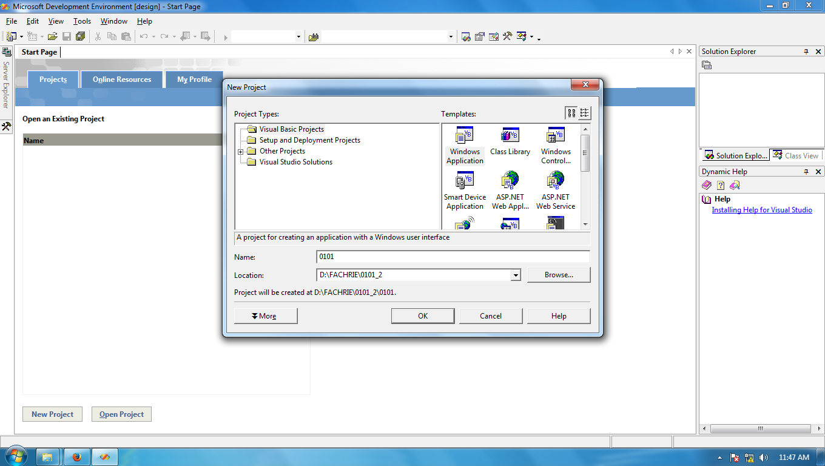This screenshot has width=825, height=466.
Task: Close the New Project dialog
Action: pos(585,85)
